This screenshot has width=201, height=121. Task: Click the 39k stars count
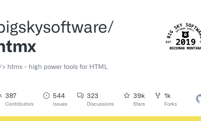click(139, 96)
